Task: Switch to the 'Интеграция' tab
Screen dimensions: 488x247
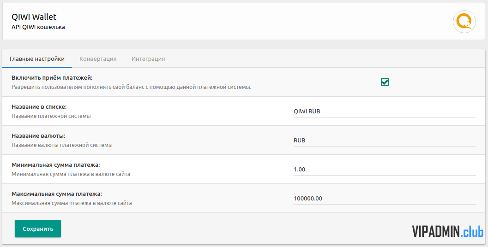Action: 148,59
